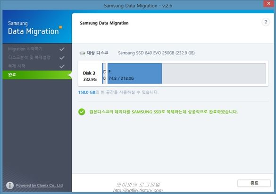276x194 pixels.
Task: Click the 74.8 / 218.0G partition text
Action: tap(121, 78)
